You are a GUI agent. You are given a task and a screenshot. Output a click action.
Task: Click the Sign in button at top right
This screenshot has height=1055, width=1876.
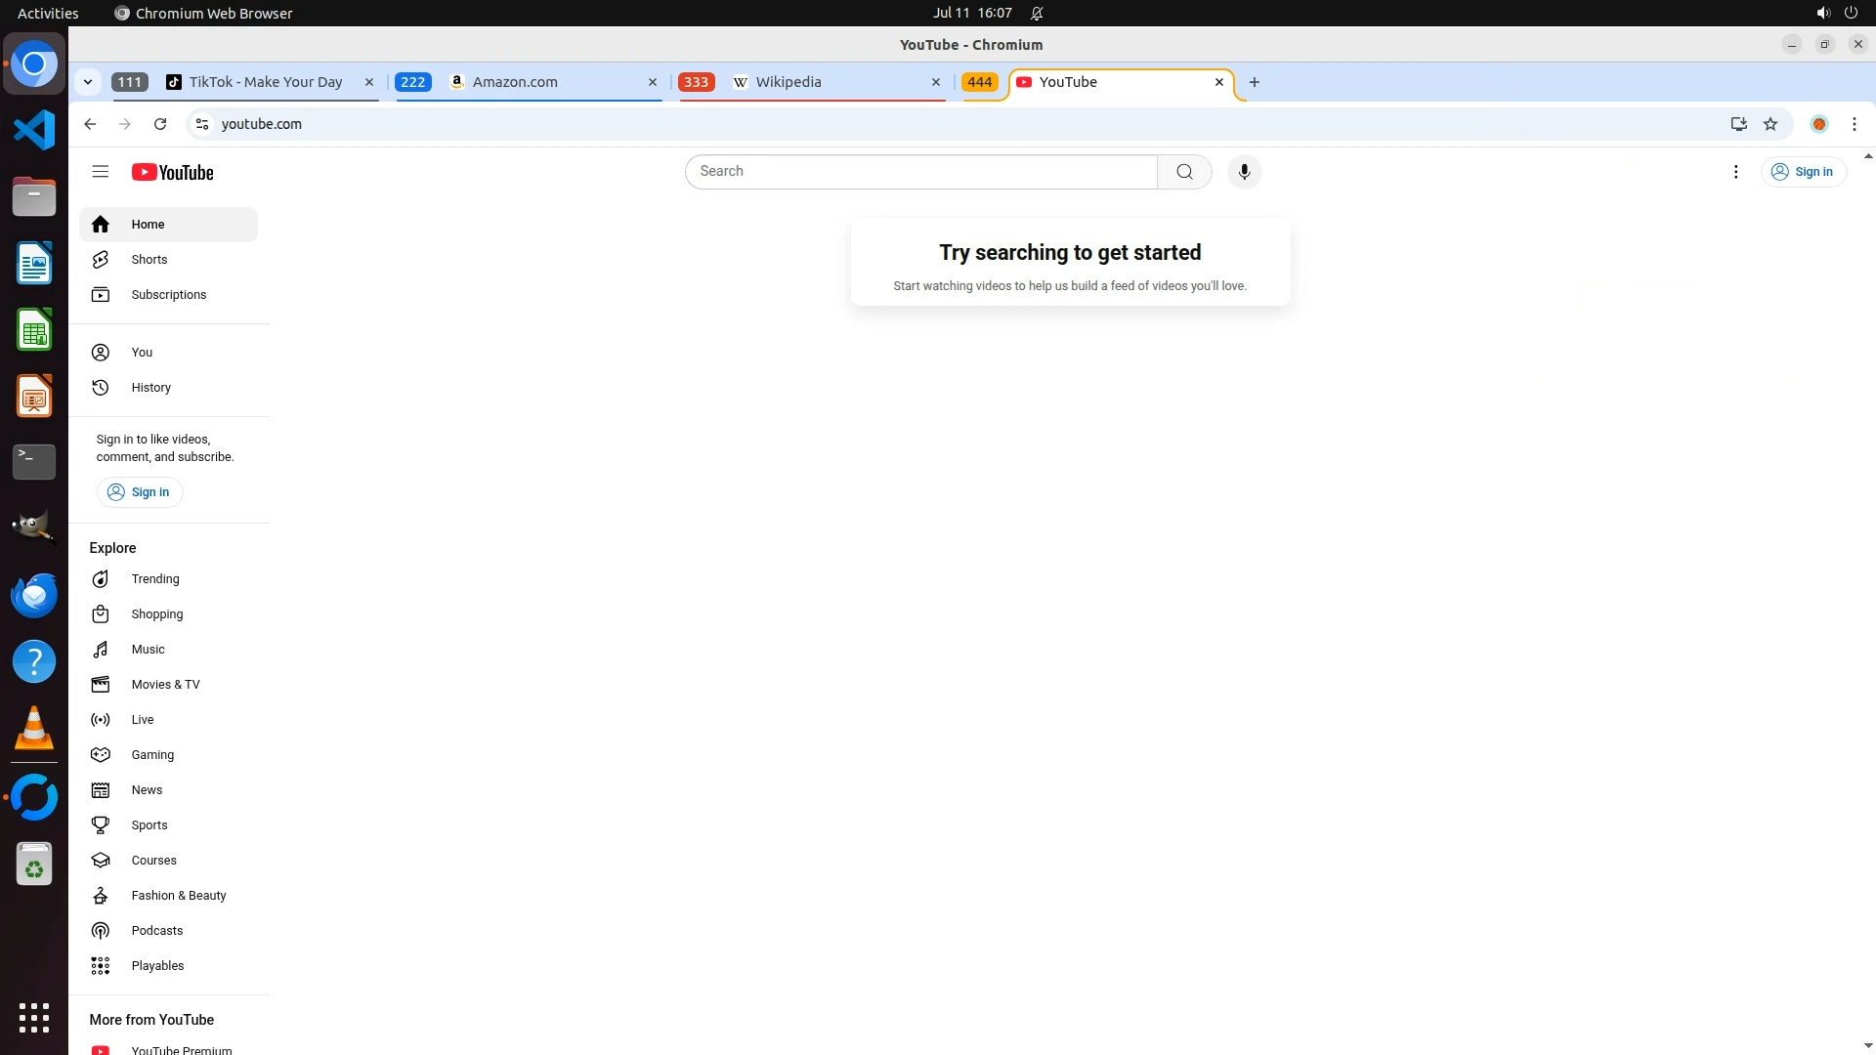tap(1804, 172)
